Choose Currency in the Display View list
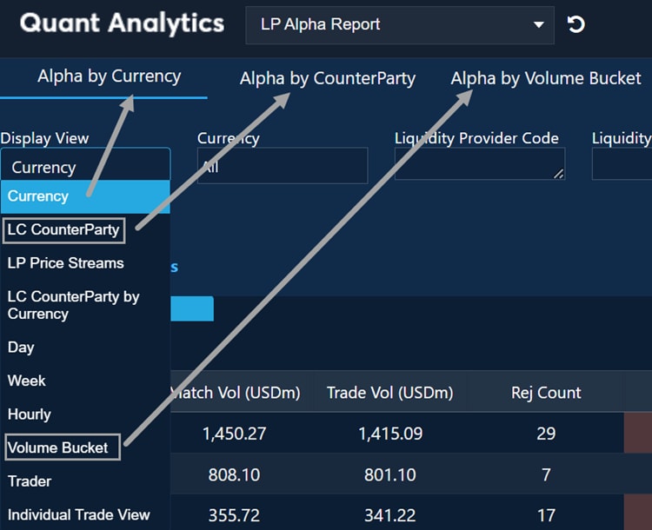652x530 pixels. coord(38,196)
